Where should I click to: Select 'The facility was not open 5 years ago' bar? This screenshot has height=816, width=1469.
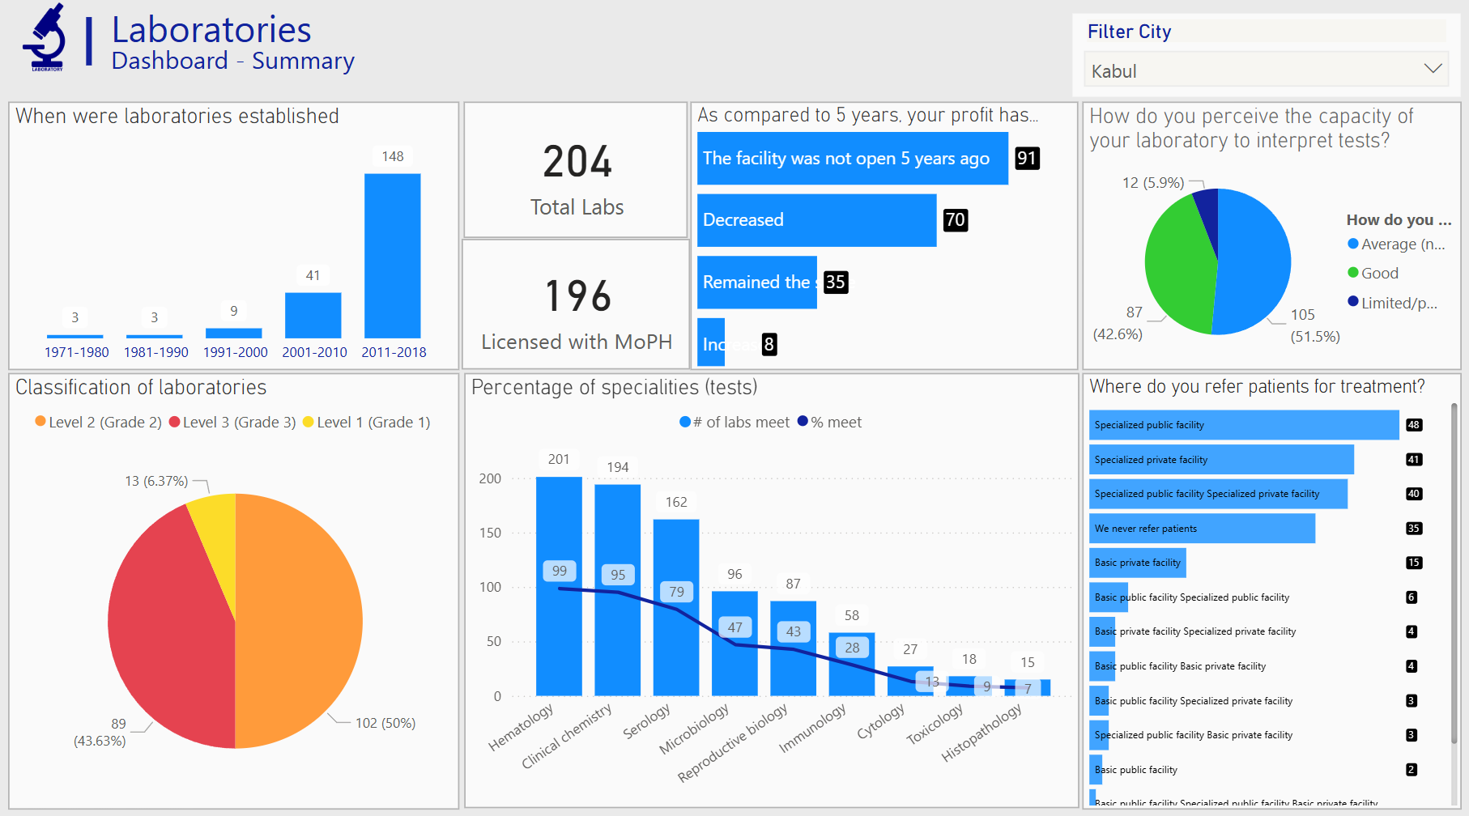point(852,159)
